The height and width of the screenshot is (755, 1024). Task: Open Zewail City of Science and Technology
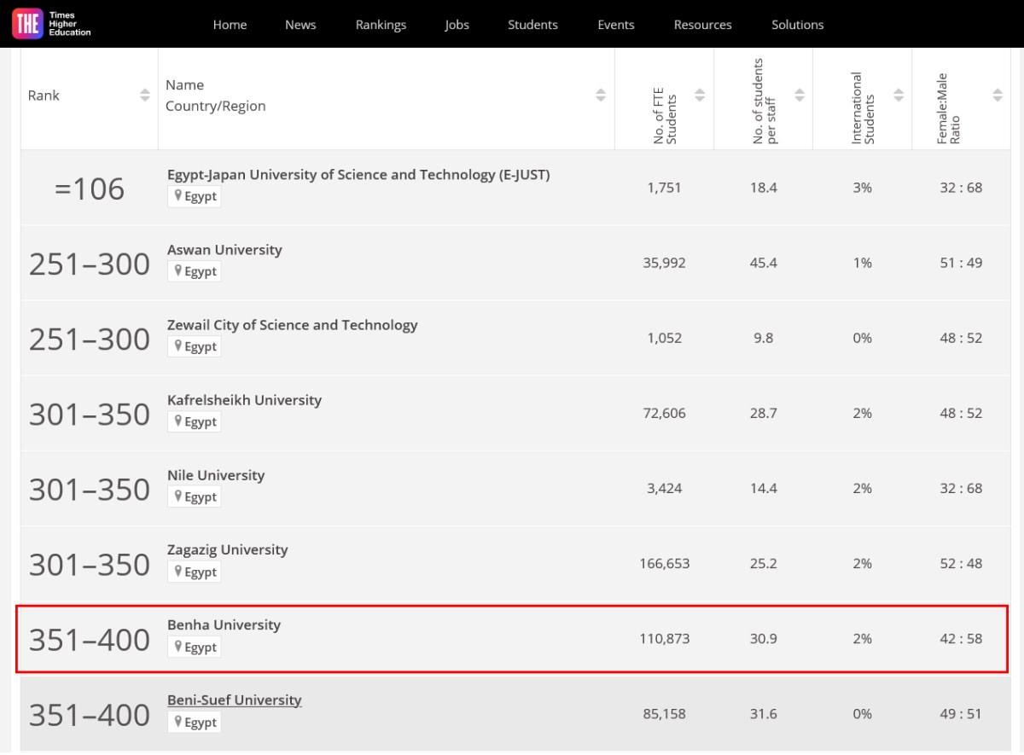click(x=293, y=325)
